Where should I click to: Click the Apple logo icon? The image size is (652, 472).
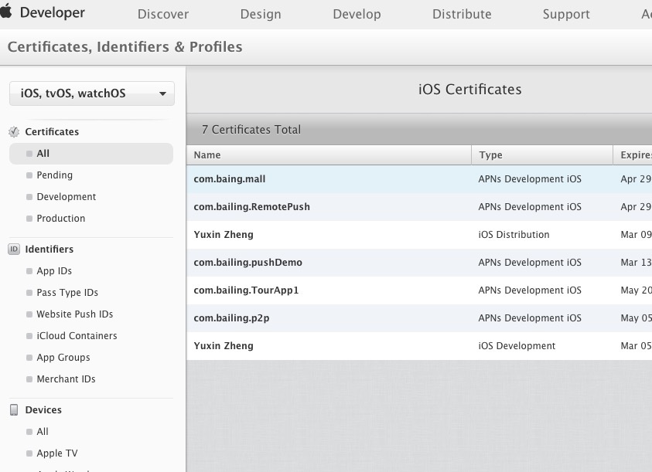click(6, 12)
